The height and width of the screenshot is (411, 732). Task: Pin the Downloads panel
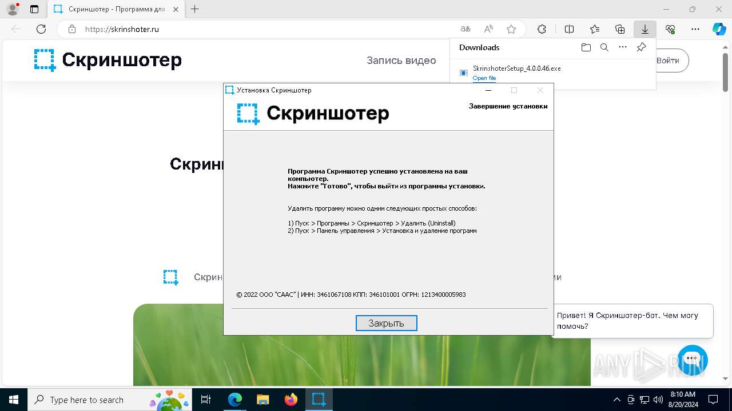642,47
